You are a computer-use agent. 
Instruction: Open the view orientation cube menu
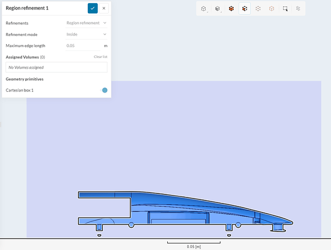[x=204, y=8]
